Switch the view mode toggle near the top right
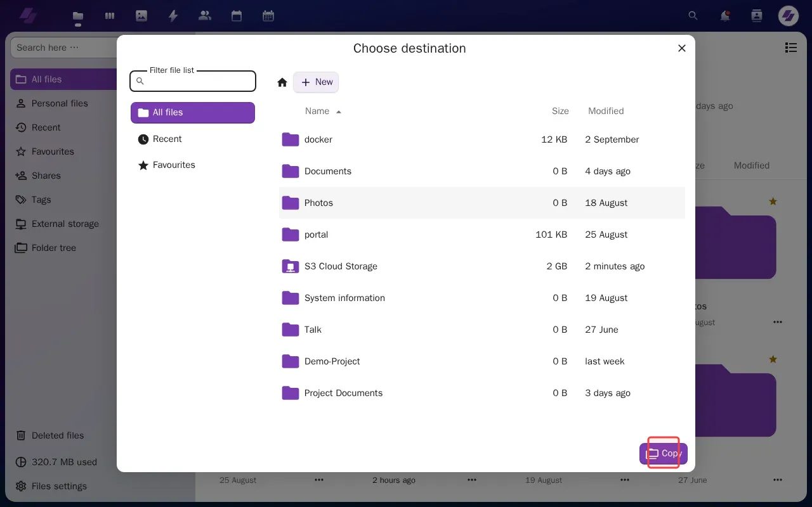 [x=791, y=48]
